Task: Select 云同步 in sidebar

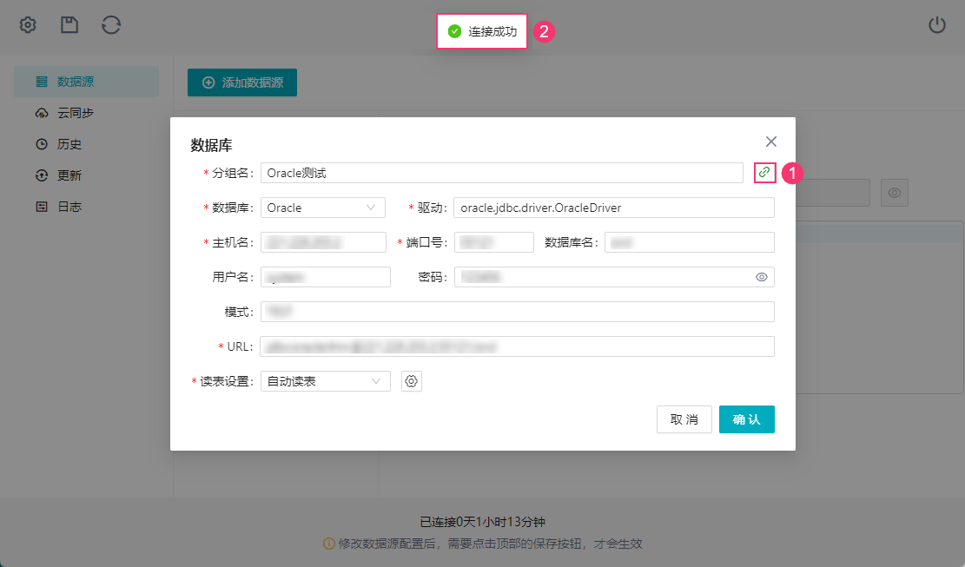Action: [x=86, y=113]
